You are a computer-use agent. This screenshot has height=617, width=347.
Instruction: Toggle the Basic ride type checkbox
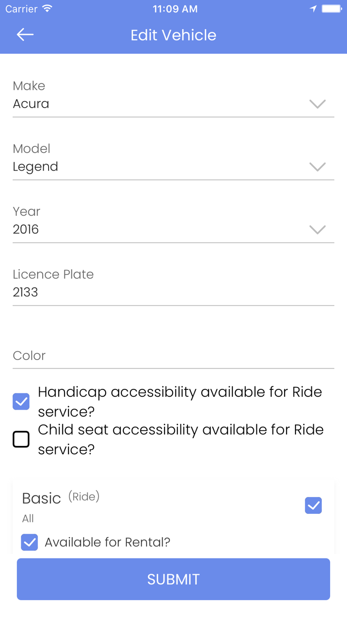(313, 505)
